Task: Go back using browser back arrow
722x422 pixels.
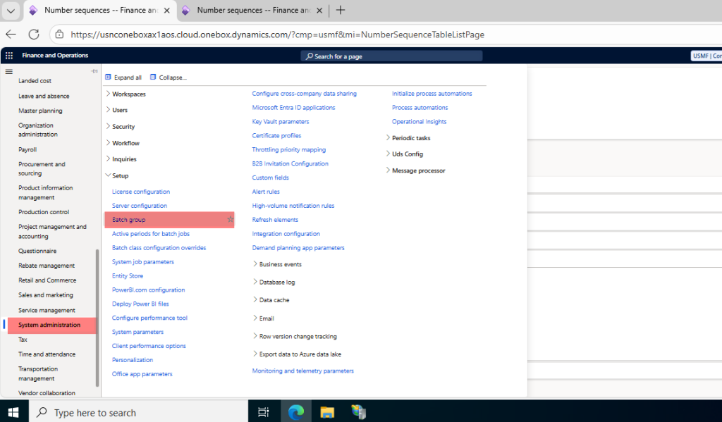Action: tap(11, 35)
